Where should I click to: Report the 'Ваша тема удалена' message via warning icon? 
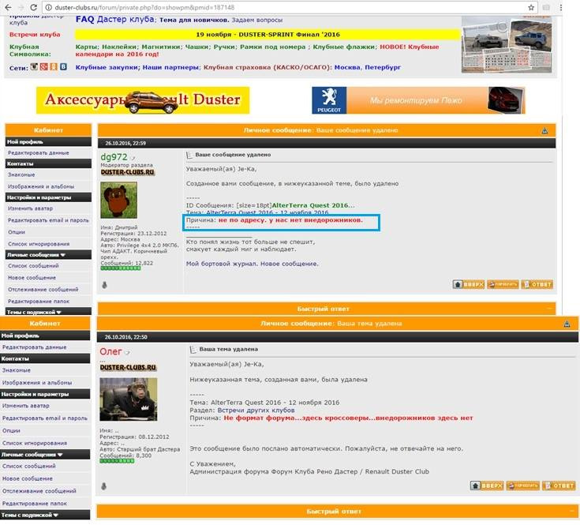pyautogui.click(x=567, y=324)
